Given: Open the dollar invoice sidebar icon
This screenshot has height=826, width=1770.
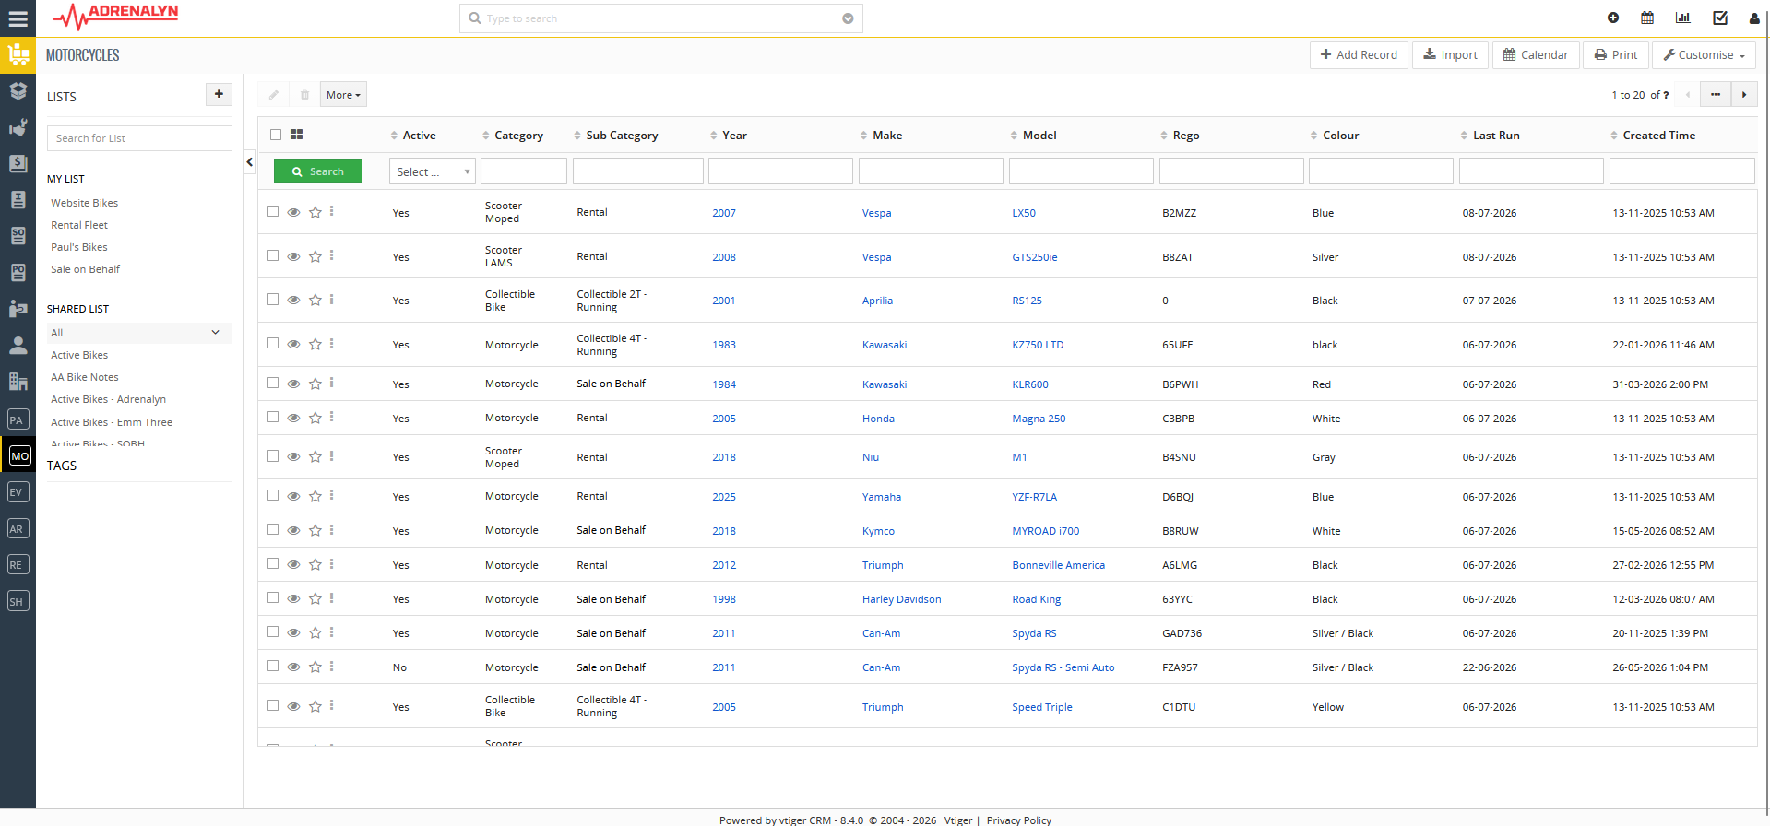Looking at the screenshot, I should [18, 163].
